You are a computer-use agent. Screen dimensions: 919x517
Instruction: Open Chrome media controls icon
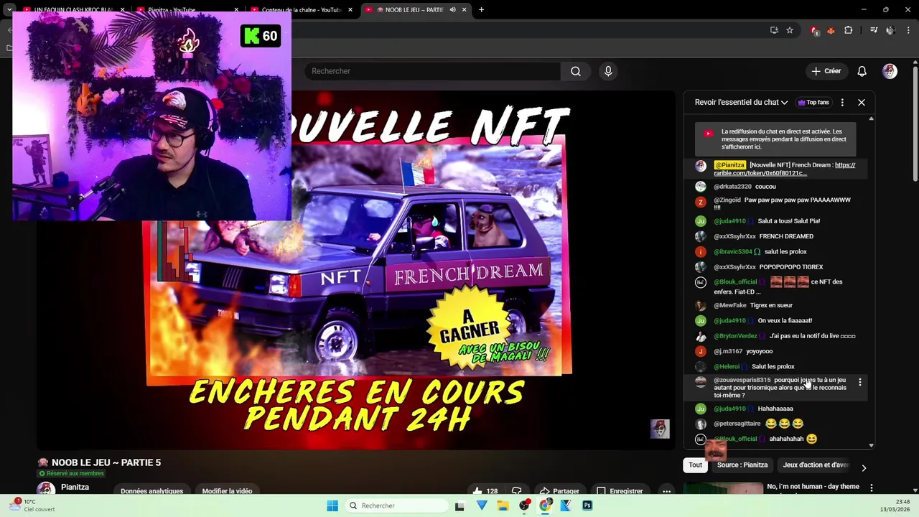tap(874, 30)
